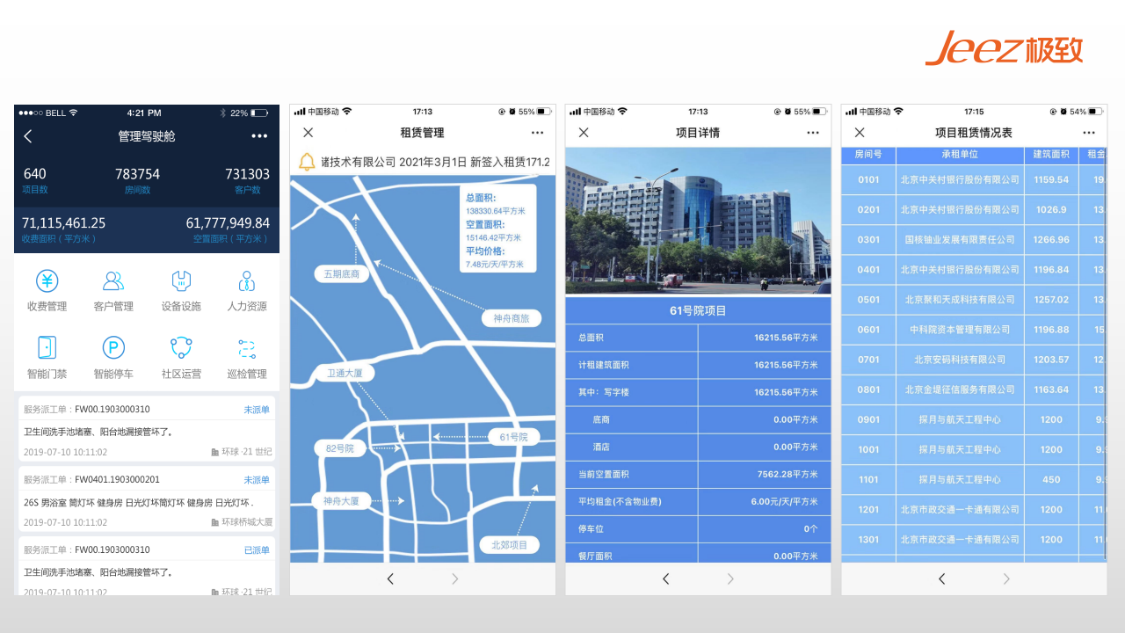Select room 1101 area 450 cell

pos(1051,480)
